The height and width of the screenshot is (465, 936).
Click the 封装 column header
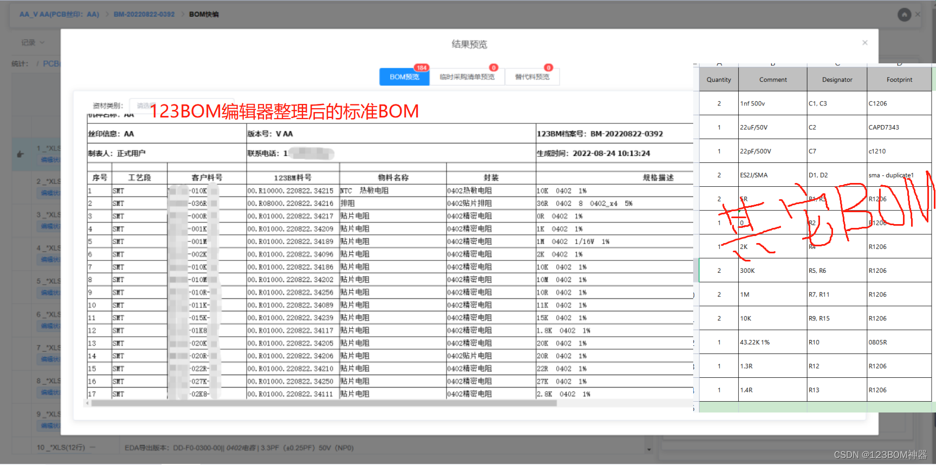coord(491,178)
